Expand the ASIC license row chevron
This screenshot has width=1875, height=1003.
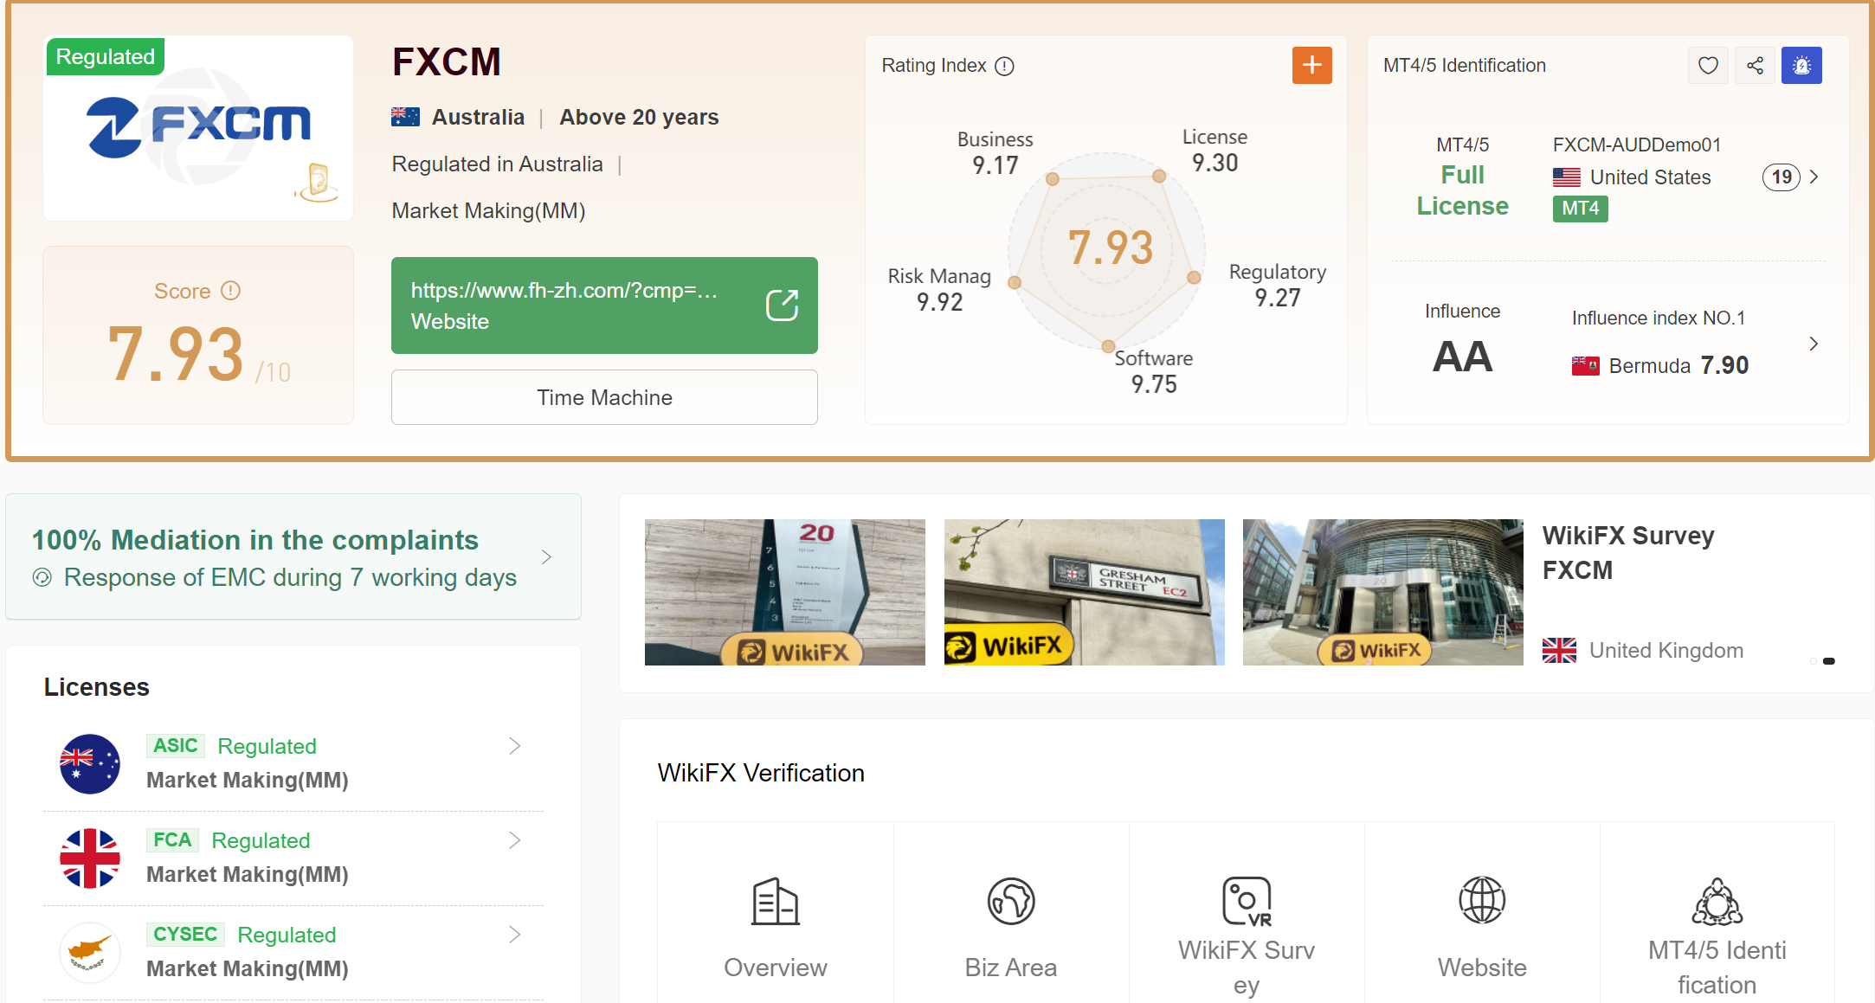(514, 746)
